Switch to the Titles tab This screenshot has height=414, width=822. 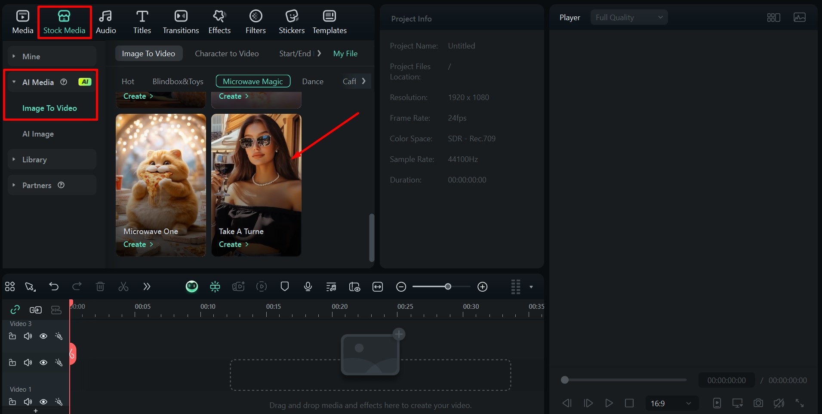point(142,22)
